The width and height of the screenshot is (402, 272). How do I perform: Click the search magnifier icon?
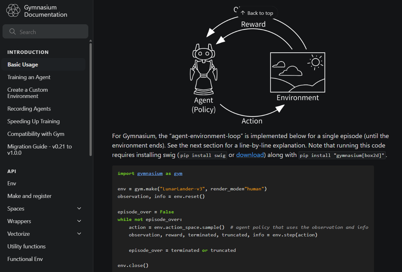[13, 32]
